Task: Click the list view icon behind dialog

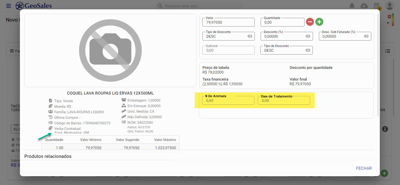Action: point(388,51)
